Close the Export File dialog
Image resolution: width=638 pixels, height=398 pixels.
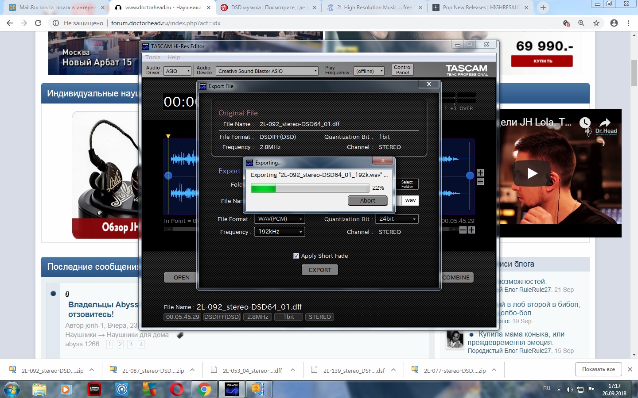[x=429, y=84]
